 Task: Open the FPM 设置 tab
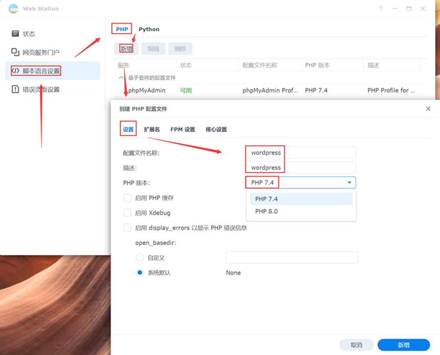point(183,129)
